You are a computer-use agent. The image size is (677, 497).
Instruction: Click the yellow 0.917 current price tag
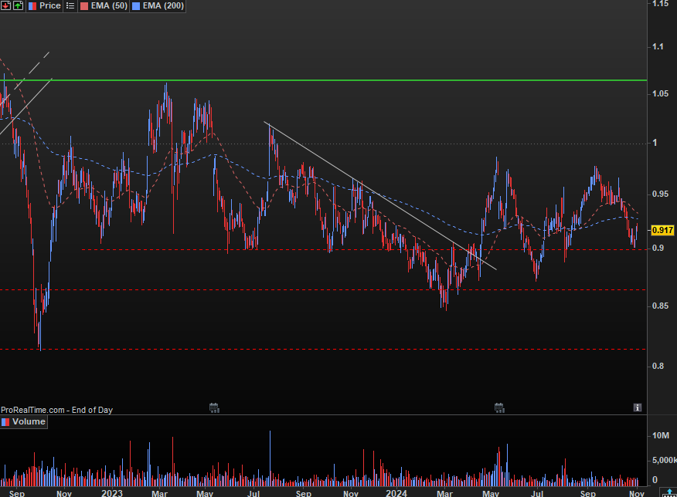[662, 230]
